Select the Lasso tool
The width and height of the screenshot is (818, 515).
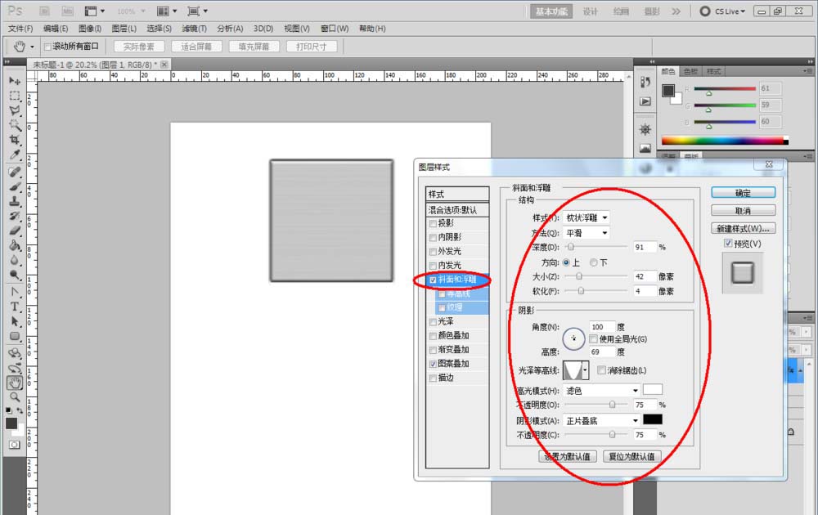15,110
